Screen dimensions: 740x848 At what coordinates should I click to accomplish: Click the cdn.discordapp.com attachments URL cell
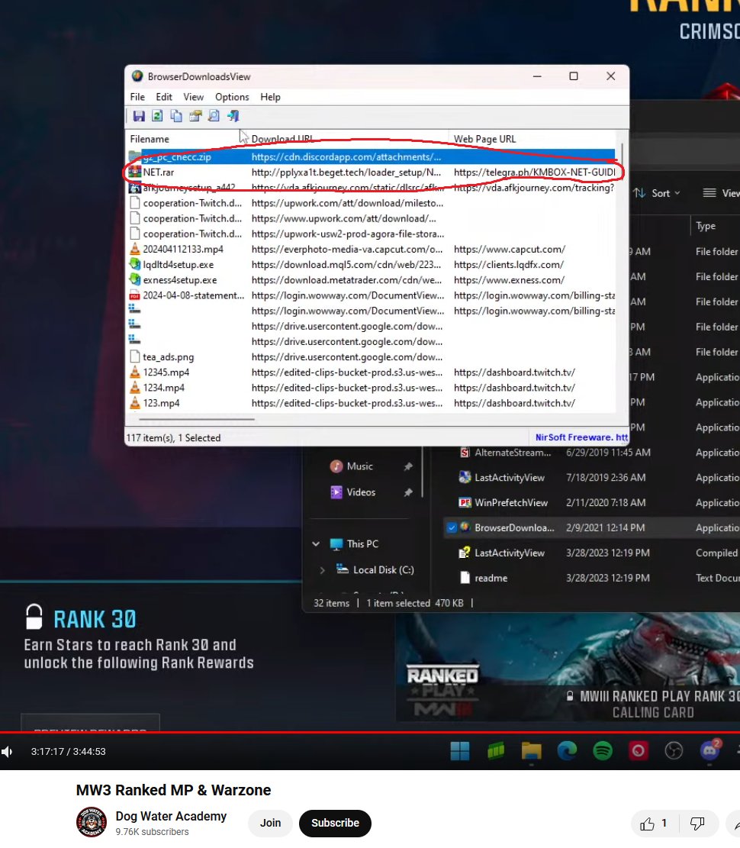tap(346, 156)
